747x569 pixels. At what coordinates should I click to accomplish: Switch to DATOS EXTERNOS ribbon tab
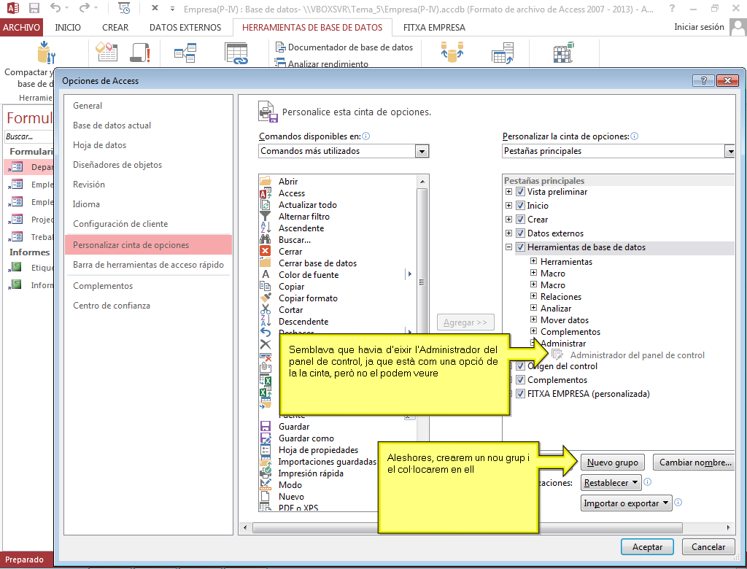(x=185, y=28)
